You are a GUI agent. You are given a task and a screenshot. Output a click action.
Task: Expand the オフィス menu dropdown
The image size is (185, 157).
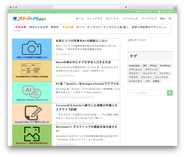coord(112,19)
